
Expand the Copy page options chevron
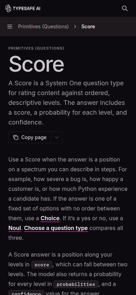pos(57,137)
